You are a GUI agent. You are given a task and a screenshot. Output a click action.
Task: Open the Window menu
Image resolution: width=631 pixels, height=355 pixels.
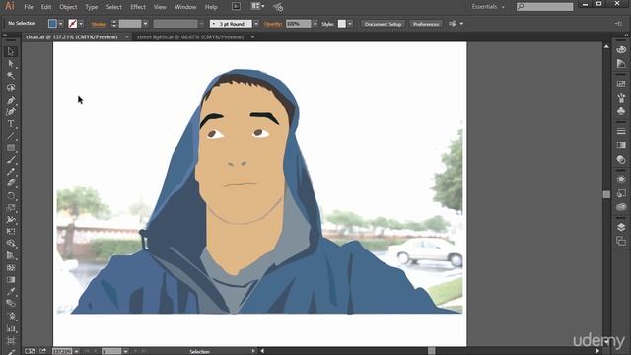(x=185, y=7)
